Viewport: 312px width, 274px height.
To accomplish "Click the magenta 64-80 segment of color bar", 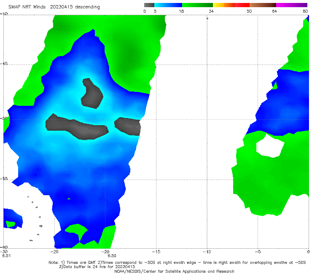I will click(292, 5).
